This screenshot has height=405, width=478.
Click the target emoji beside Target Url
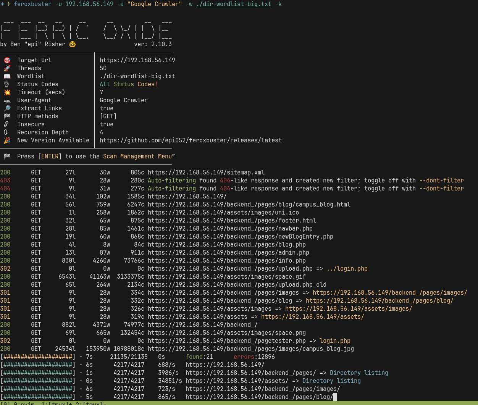(7, 60)
